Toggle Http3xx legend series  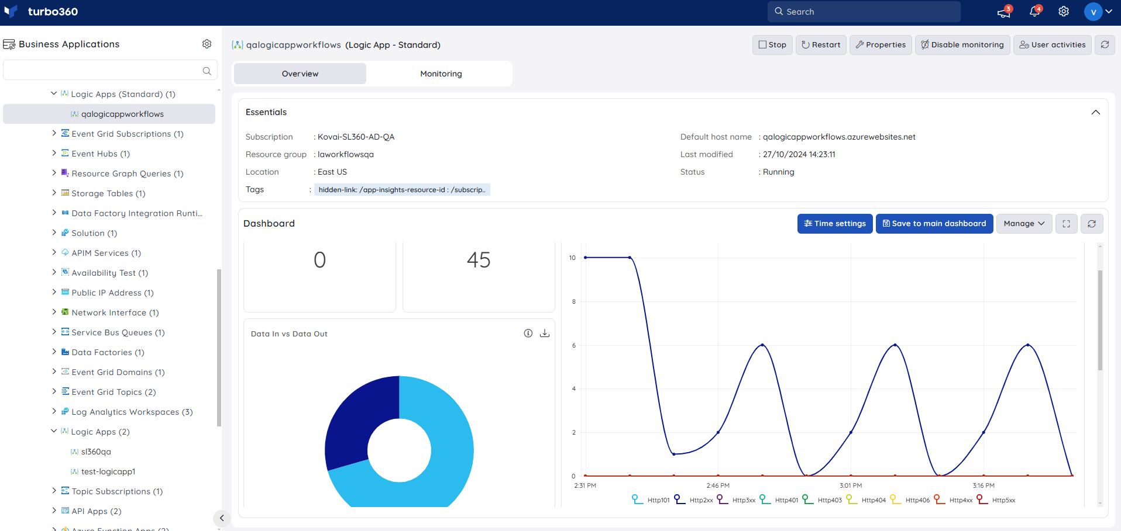click(x=736, y=500)
